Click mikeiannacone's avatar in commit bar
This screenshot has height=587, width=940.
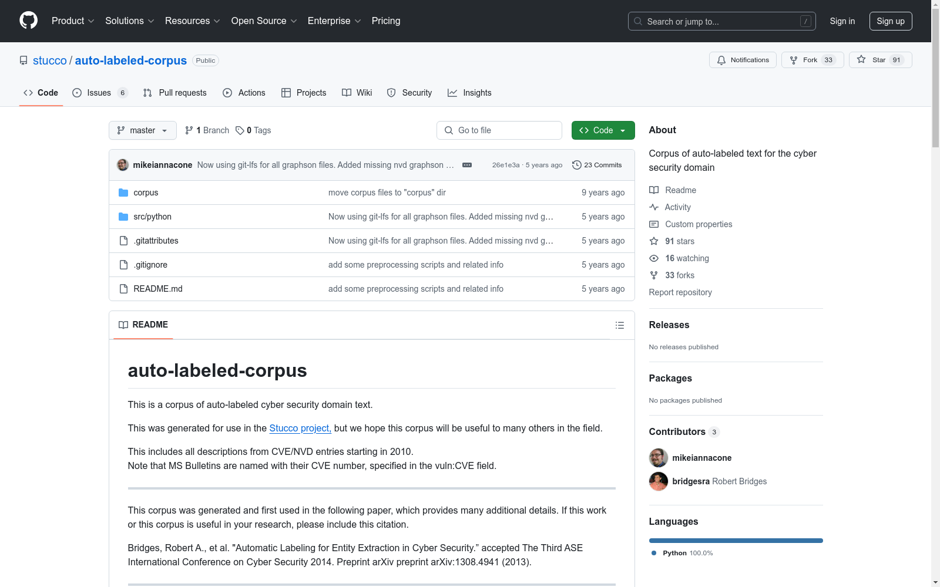click(x=123, y=165)
